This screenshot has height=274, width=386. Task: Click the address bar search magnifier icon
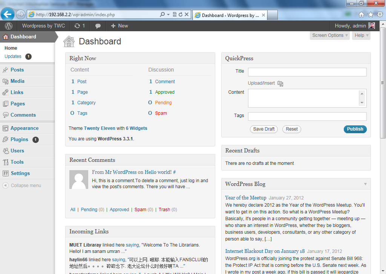(162, 15)
